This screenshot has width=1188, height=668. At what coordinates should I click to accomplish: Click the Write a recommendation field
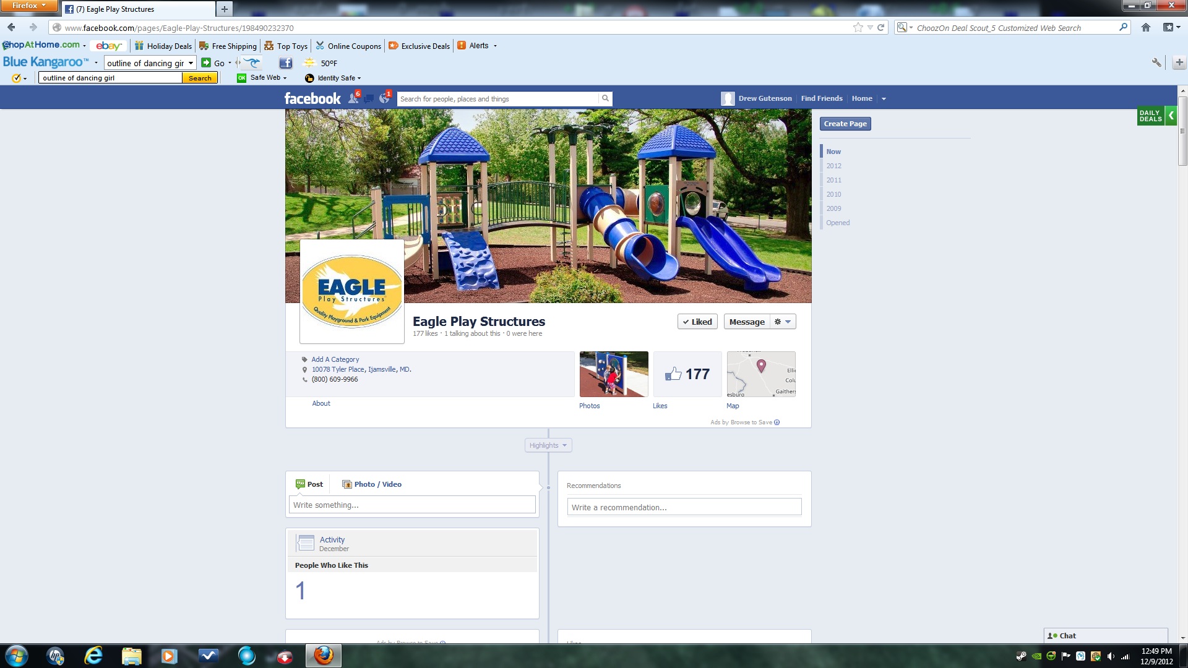point(684,507)
